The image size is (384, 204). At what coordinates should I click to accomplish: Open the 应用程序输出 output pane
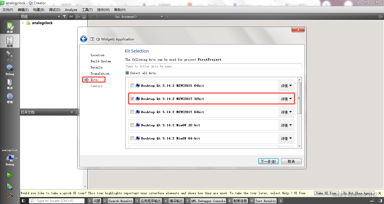[x=148, y=201]
